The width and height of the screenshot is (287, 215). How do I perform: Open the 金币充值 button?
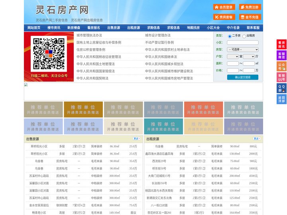click(x=250, y=17)
